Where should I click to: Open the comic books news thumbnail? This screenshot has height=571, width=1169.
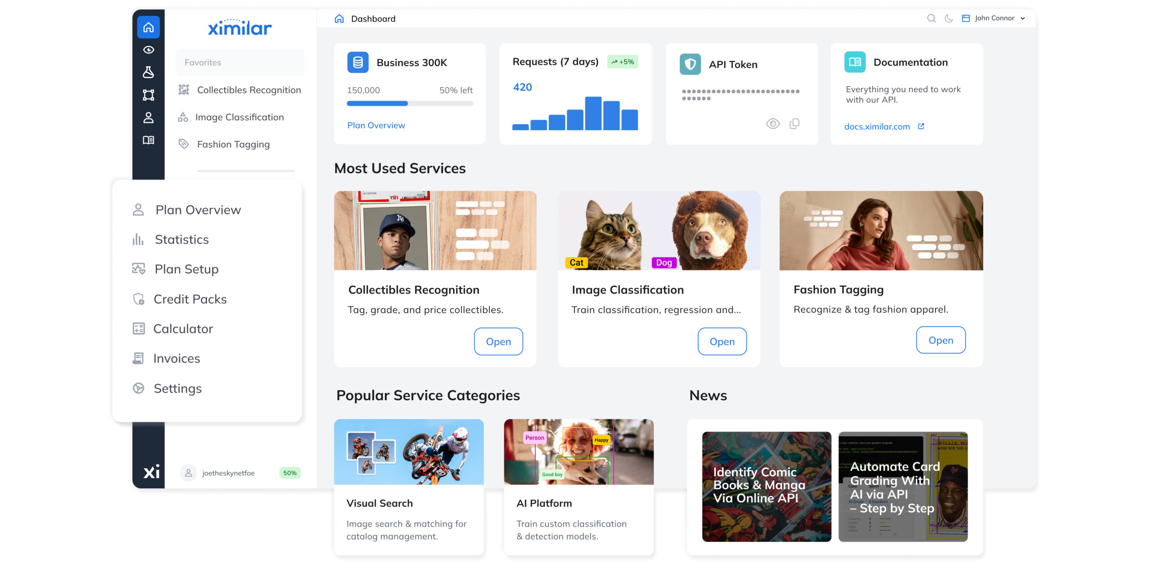click(766, 486)
